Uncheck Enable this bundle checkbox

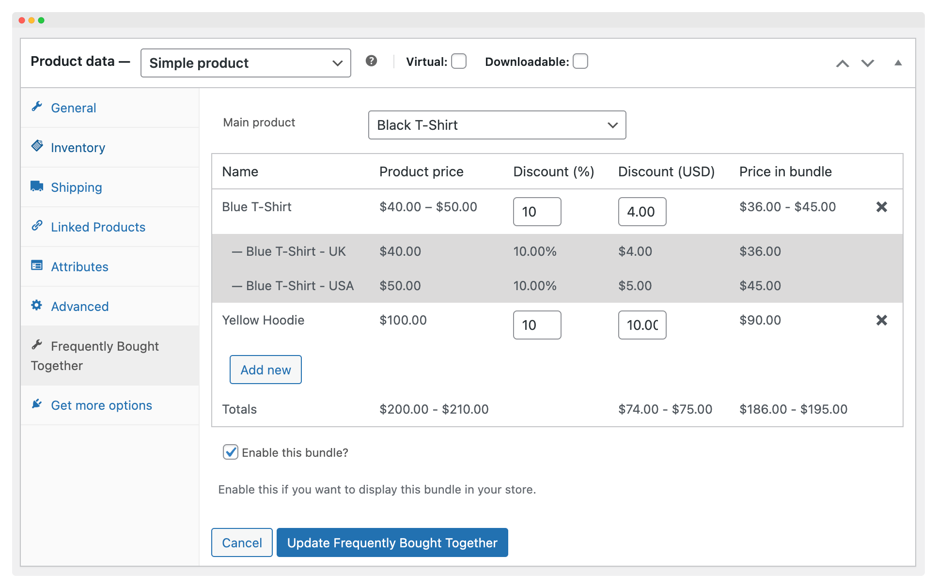tap(230, 452)
